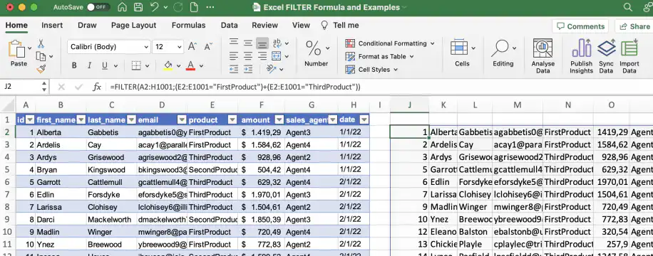Screen dimensions: 653x256
Task: Click the Cut scissors icon
Action: (x=41, y=43)
